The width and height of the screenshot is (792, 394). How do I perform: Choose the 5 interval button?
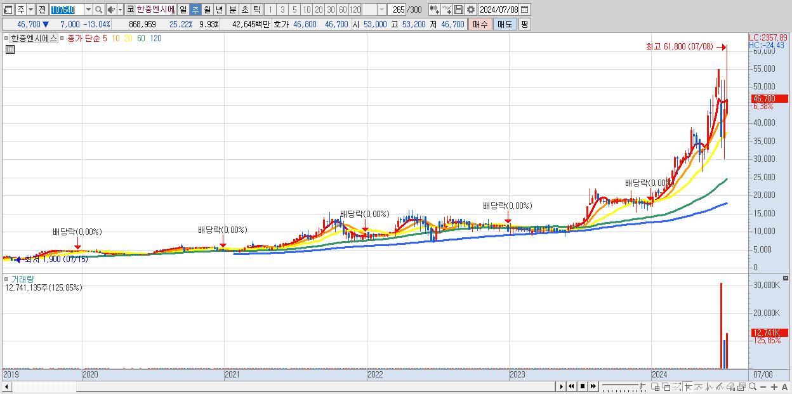pyautogui.click(x=294, y=10)
